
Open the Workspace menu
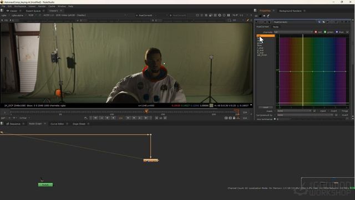(20, 6)
